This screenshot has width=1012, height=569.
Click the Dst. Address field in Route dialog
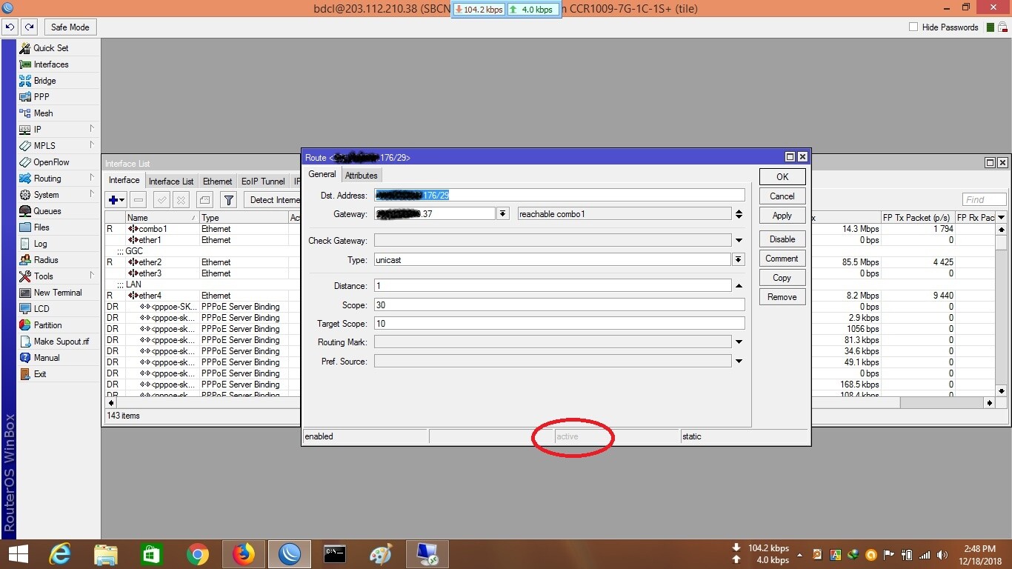pos(559,195)
